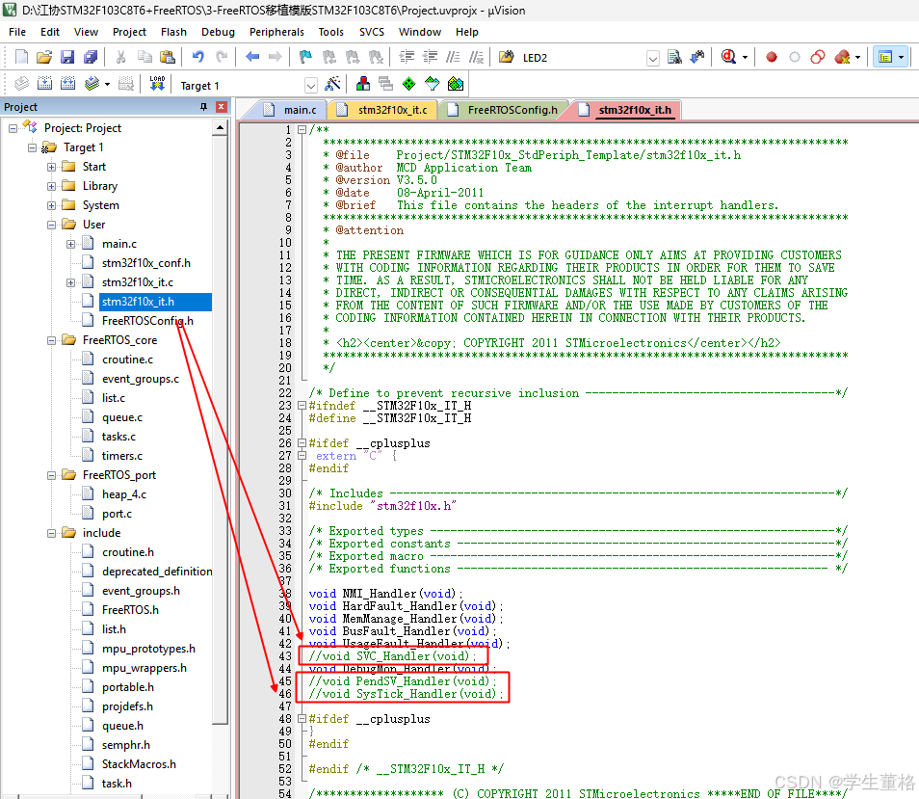Viewport: 919px width, 799px height.
Task: Click the Cut scissors icon
Action: [x=120, y=57]
